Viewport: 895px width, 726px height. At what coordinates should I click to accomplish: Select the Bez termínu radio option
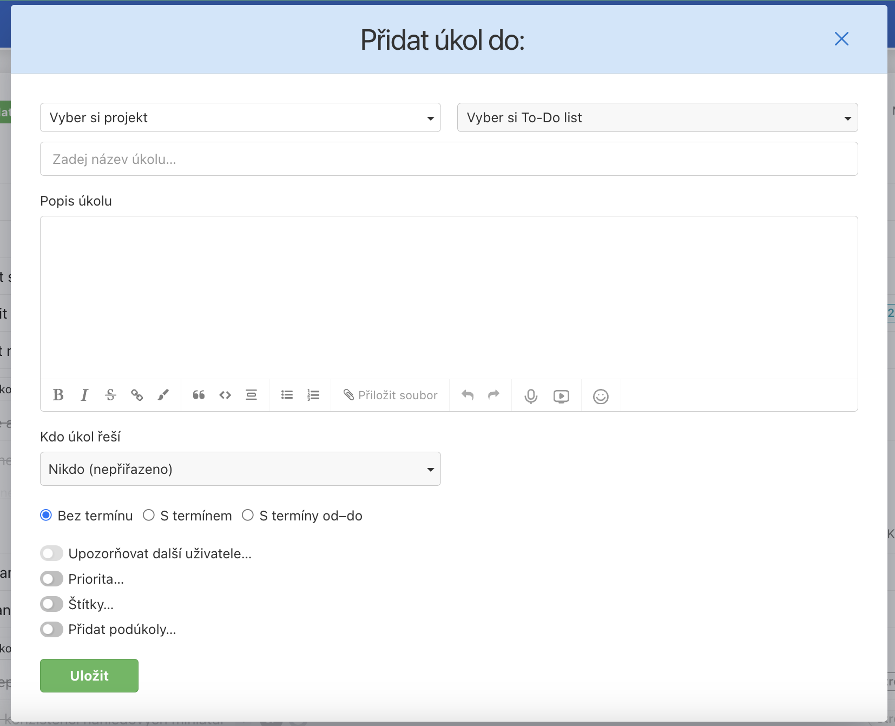pos(46,516)
